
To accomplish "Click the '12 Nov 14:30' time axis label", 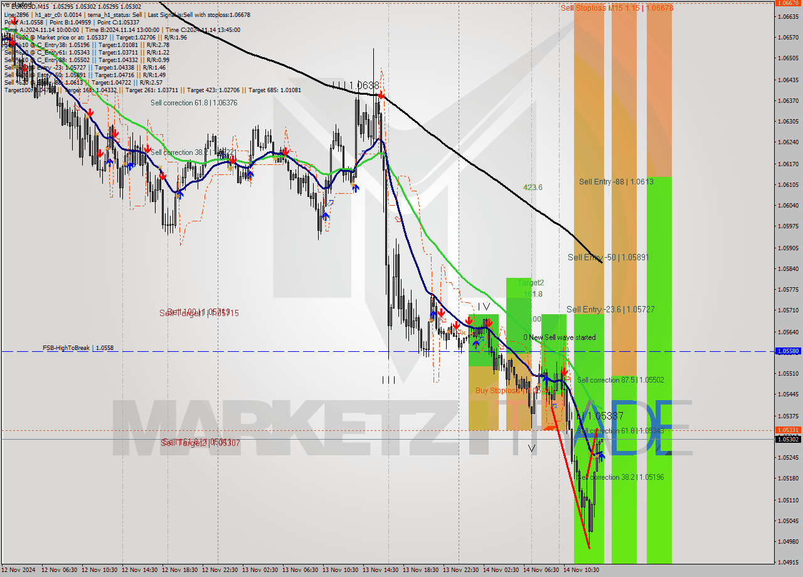I will [139, 570].
